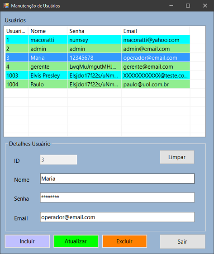This screenshot has width=214, height=254.
Task: Focus the Nome text field containing Maria
Action: [x=117, y=179]
